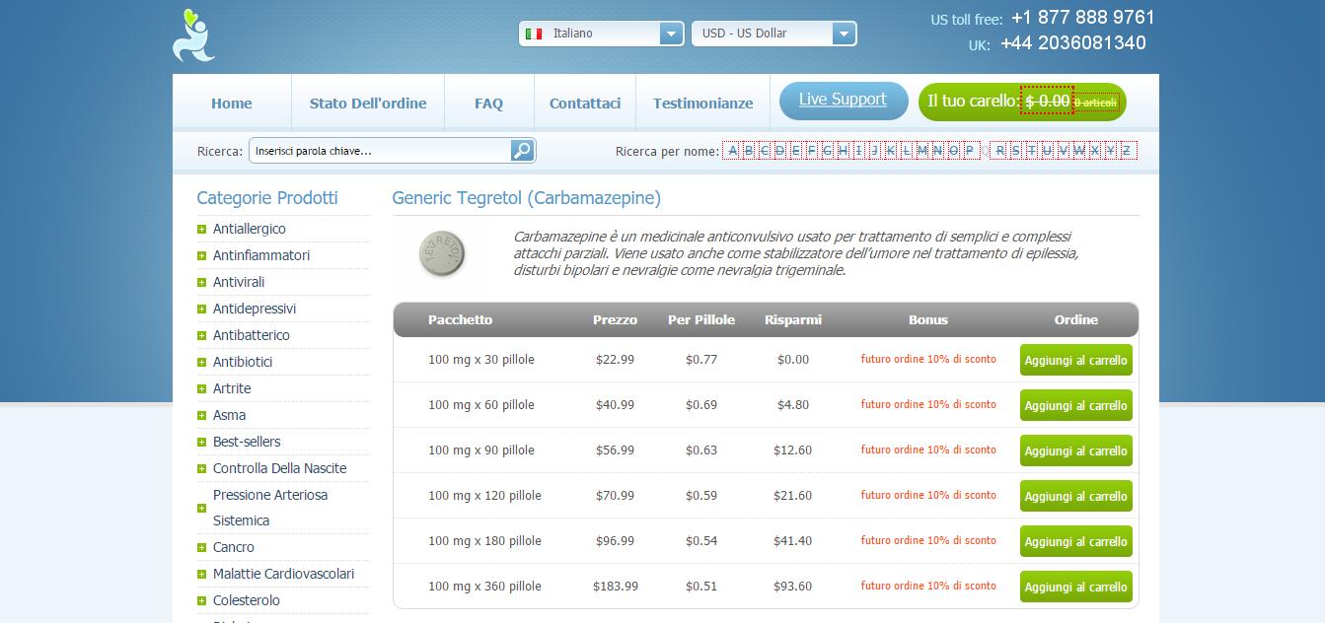Search by name letter A
Screen dimensions: 1325x623
[732, 151]
